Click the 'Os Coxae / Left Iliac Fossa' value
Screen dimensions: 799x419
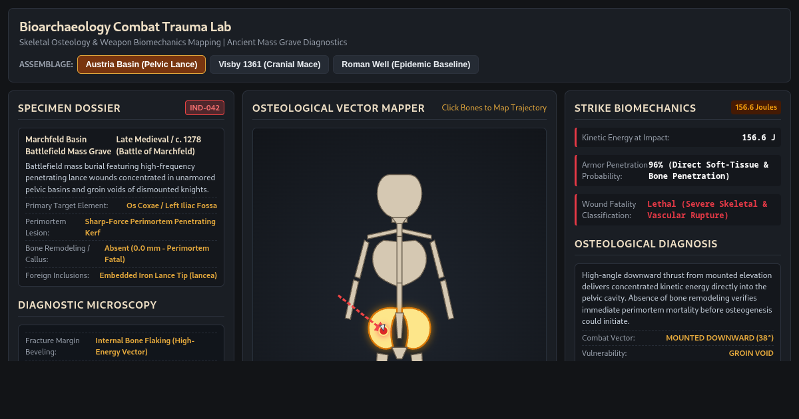pyautogui.click(x=172, y=206)
